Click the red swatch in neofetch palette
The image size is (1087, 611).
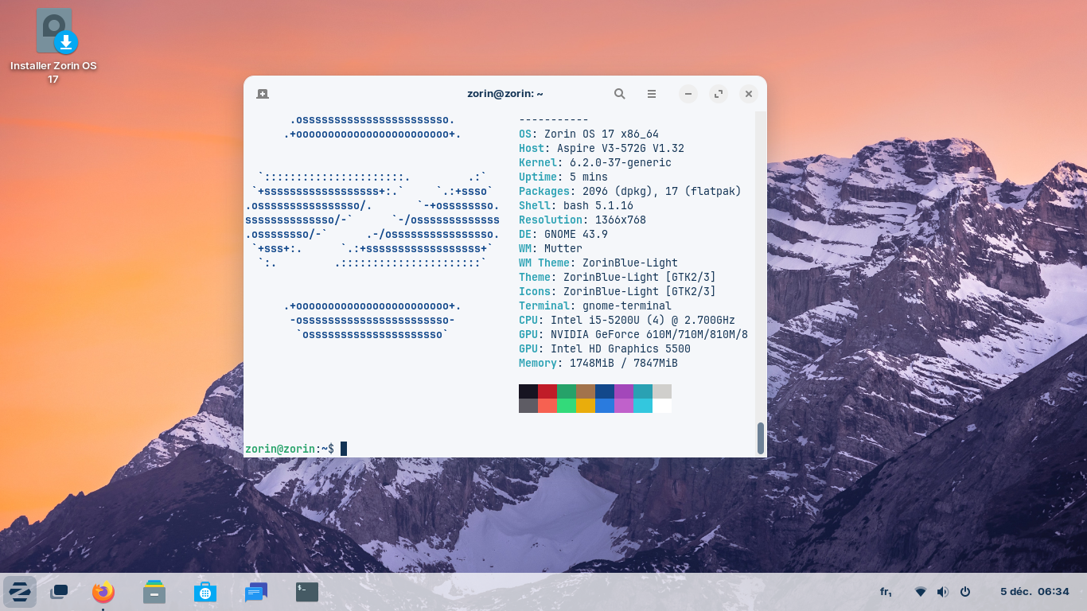click(547, 391)
